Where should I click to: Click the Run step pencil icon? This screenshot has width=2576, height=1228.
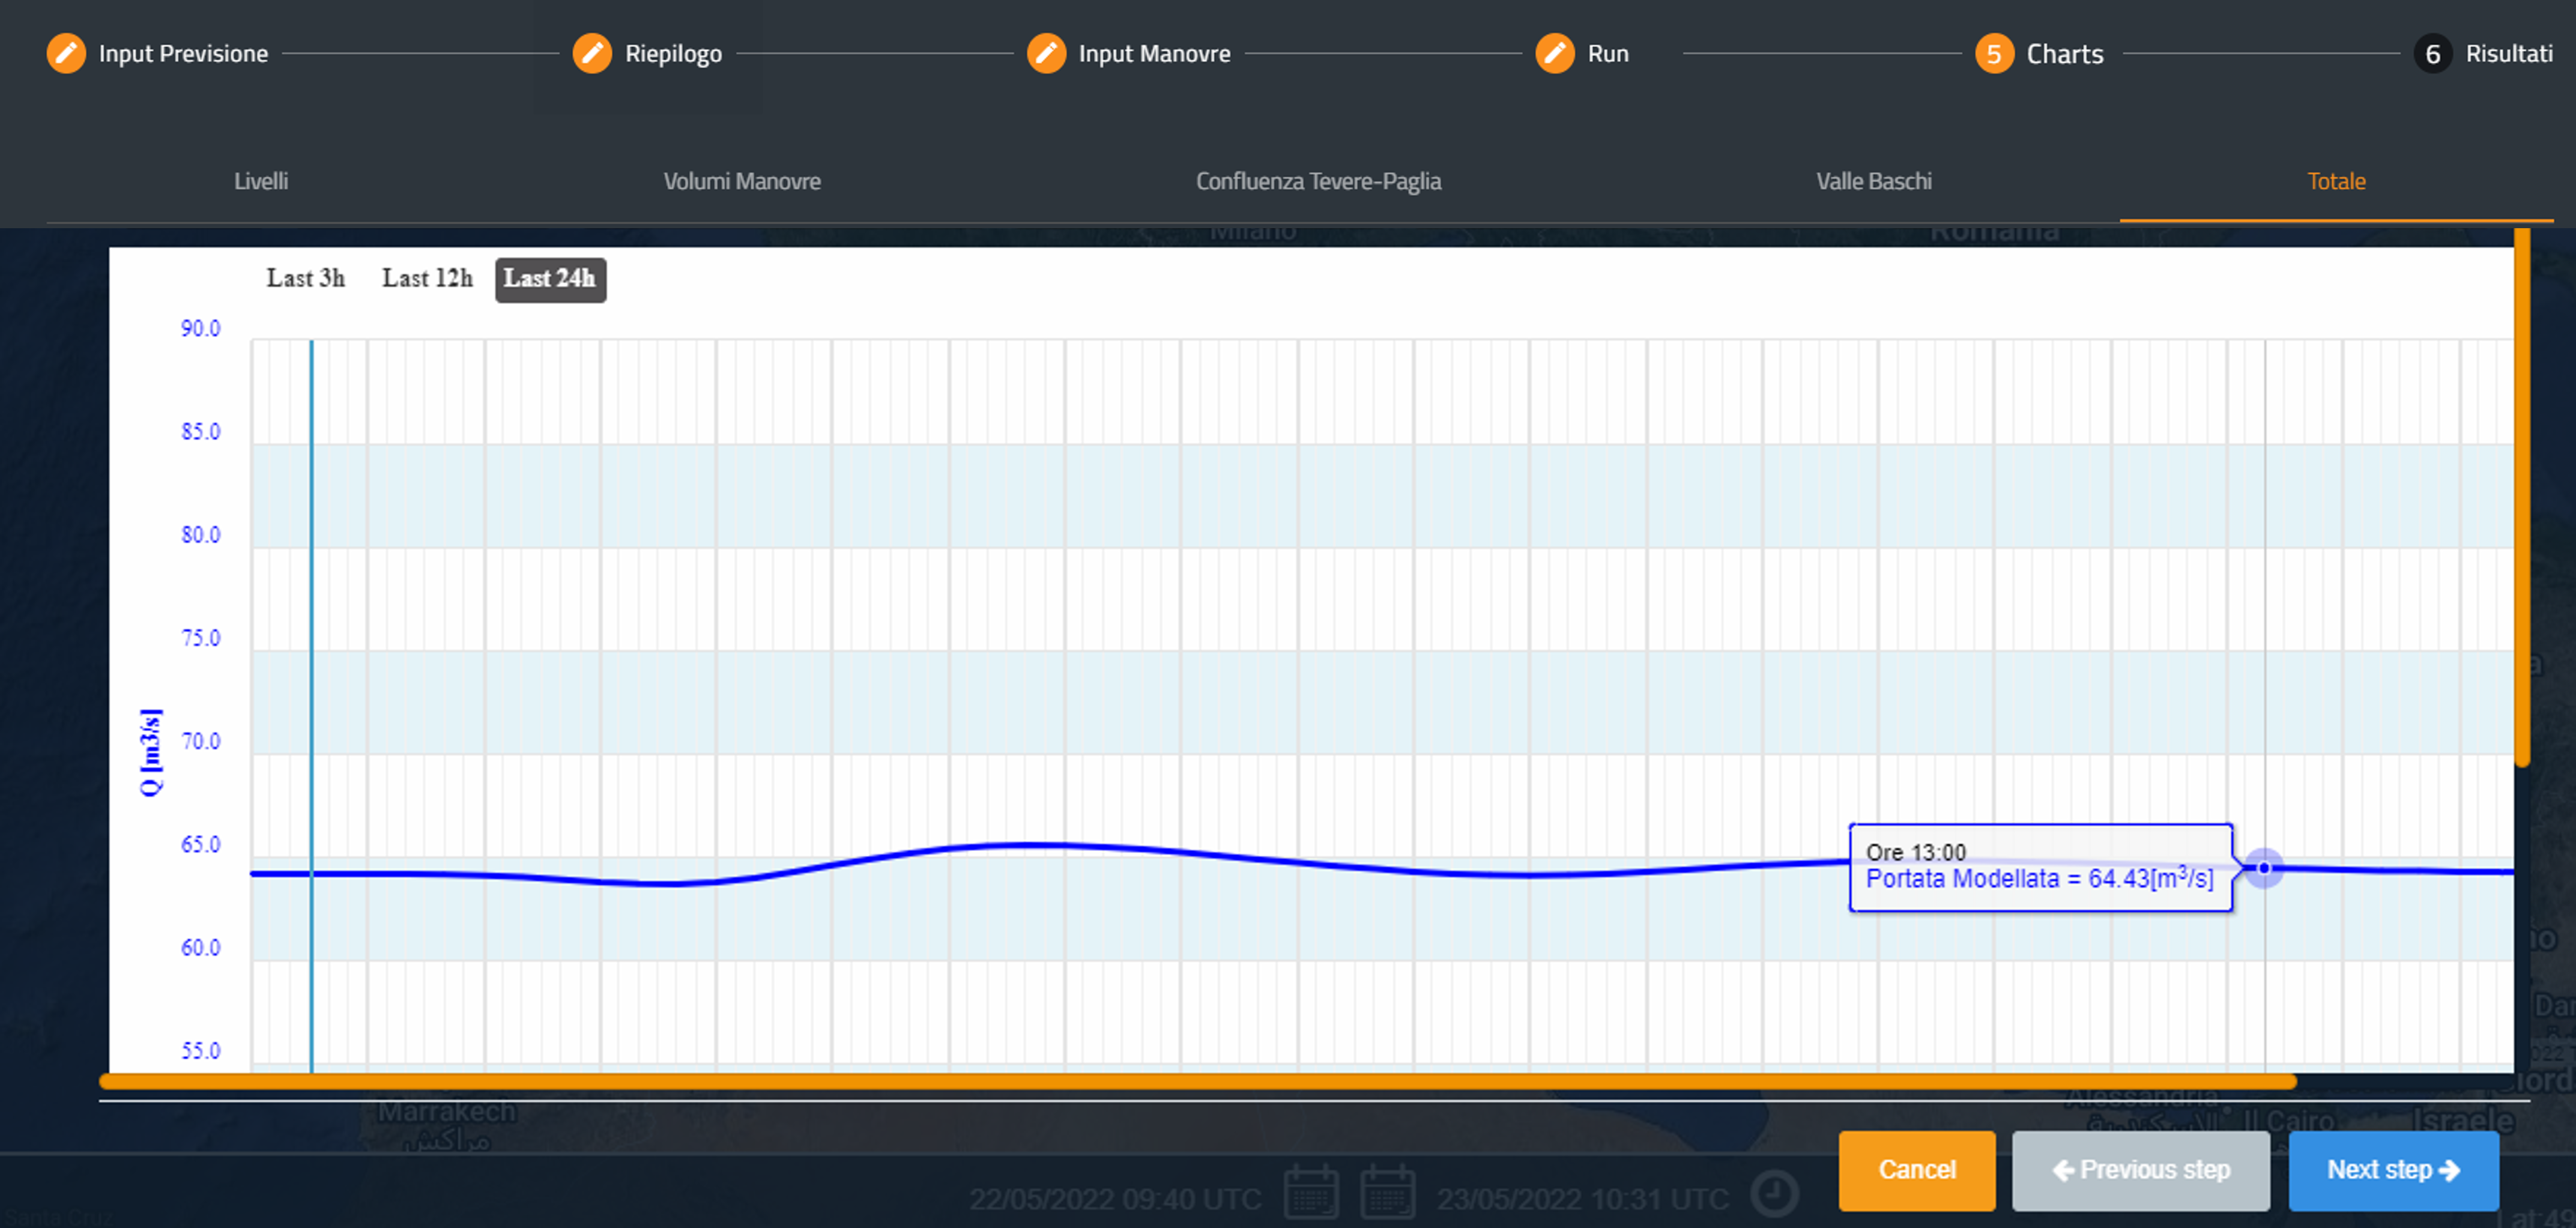[x=1555, y=53]
